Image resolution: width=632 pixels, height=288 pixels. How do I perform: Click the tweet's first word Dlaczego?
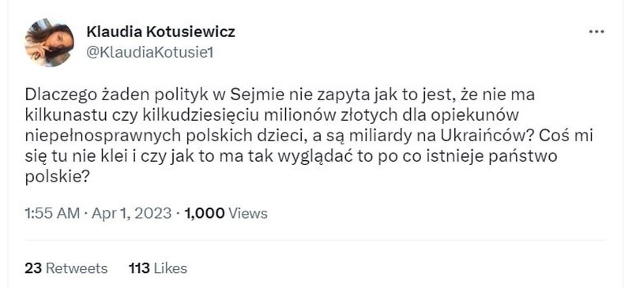(x=55, y=95)
